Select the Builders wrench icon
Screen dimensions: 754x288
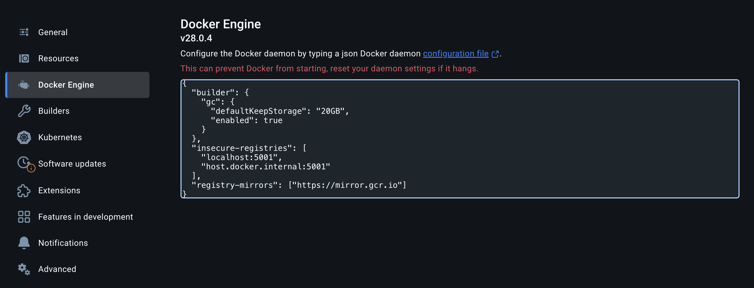pyautogui.click(x=24, y=111)
